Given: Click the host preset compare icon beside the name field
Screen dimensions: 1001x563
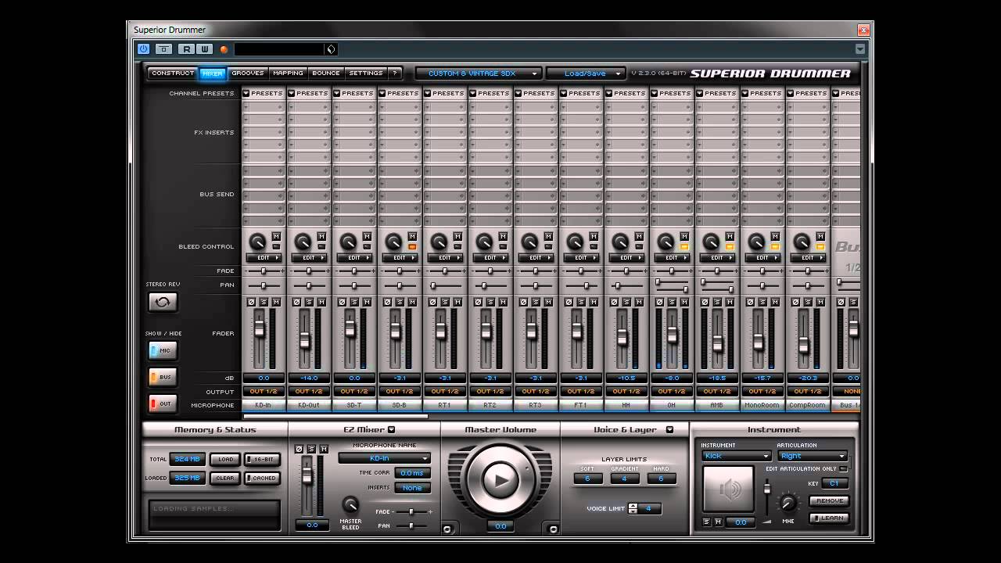Looking at the screenshot, I should point(331,49).
